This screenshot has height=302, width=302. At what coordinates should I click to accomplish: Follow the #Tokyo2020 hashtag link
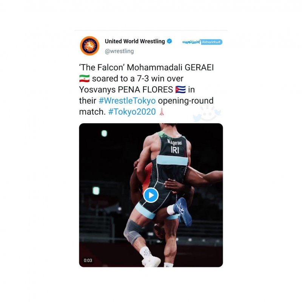click(132, 112)
